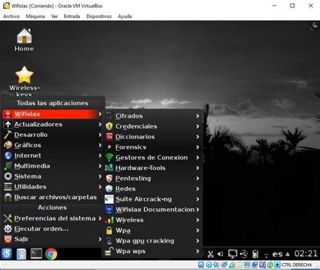Open the Máquina menu in VirtualBox
Screen dimensions: 320x270
coord(35,16)
